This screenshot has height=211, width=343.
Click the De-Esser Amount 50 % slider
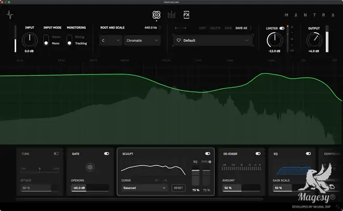(242, 188)
